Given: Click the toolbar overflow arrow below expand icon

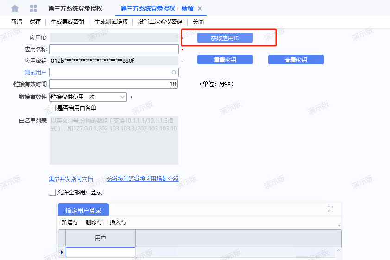Looking at the screenshot, I should (x=339, y=225).
